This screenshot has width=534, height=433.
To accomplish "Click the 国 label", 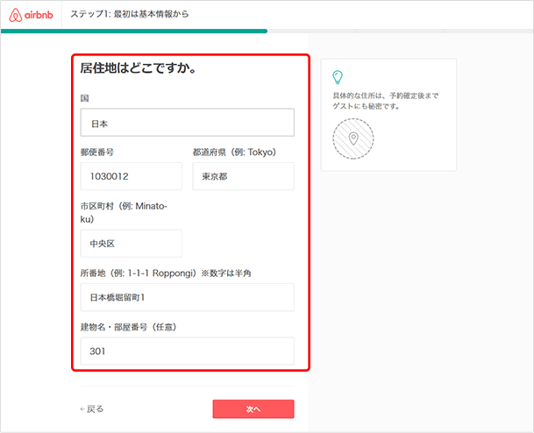I will tap(84, 98).
